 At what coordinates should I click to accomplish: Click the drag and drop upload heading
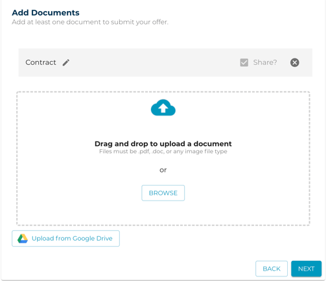(x=163, y=143)
